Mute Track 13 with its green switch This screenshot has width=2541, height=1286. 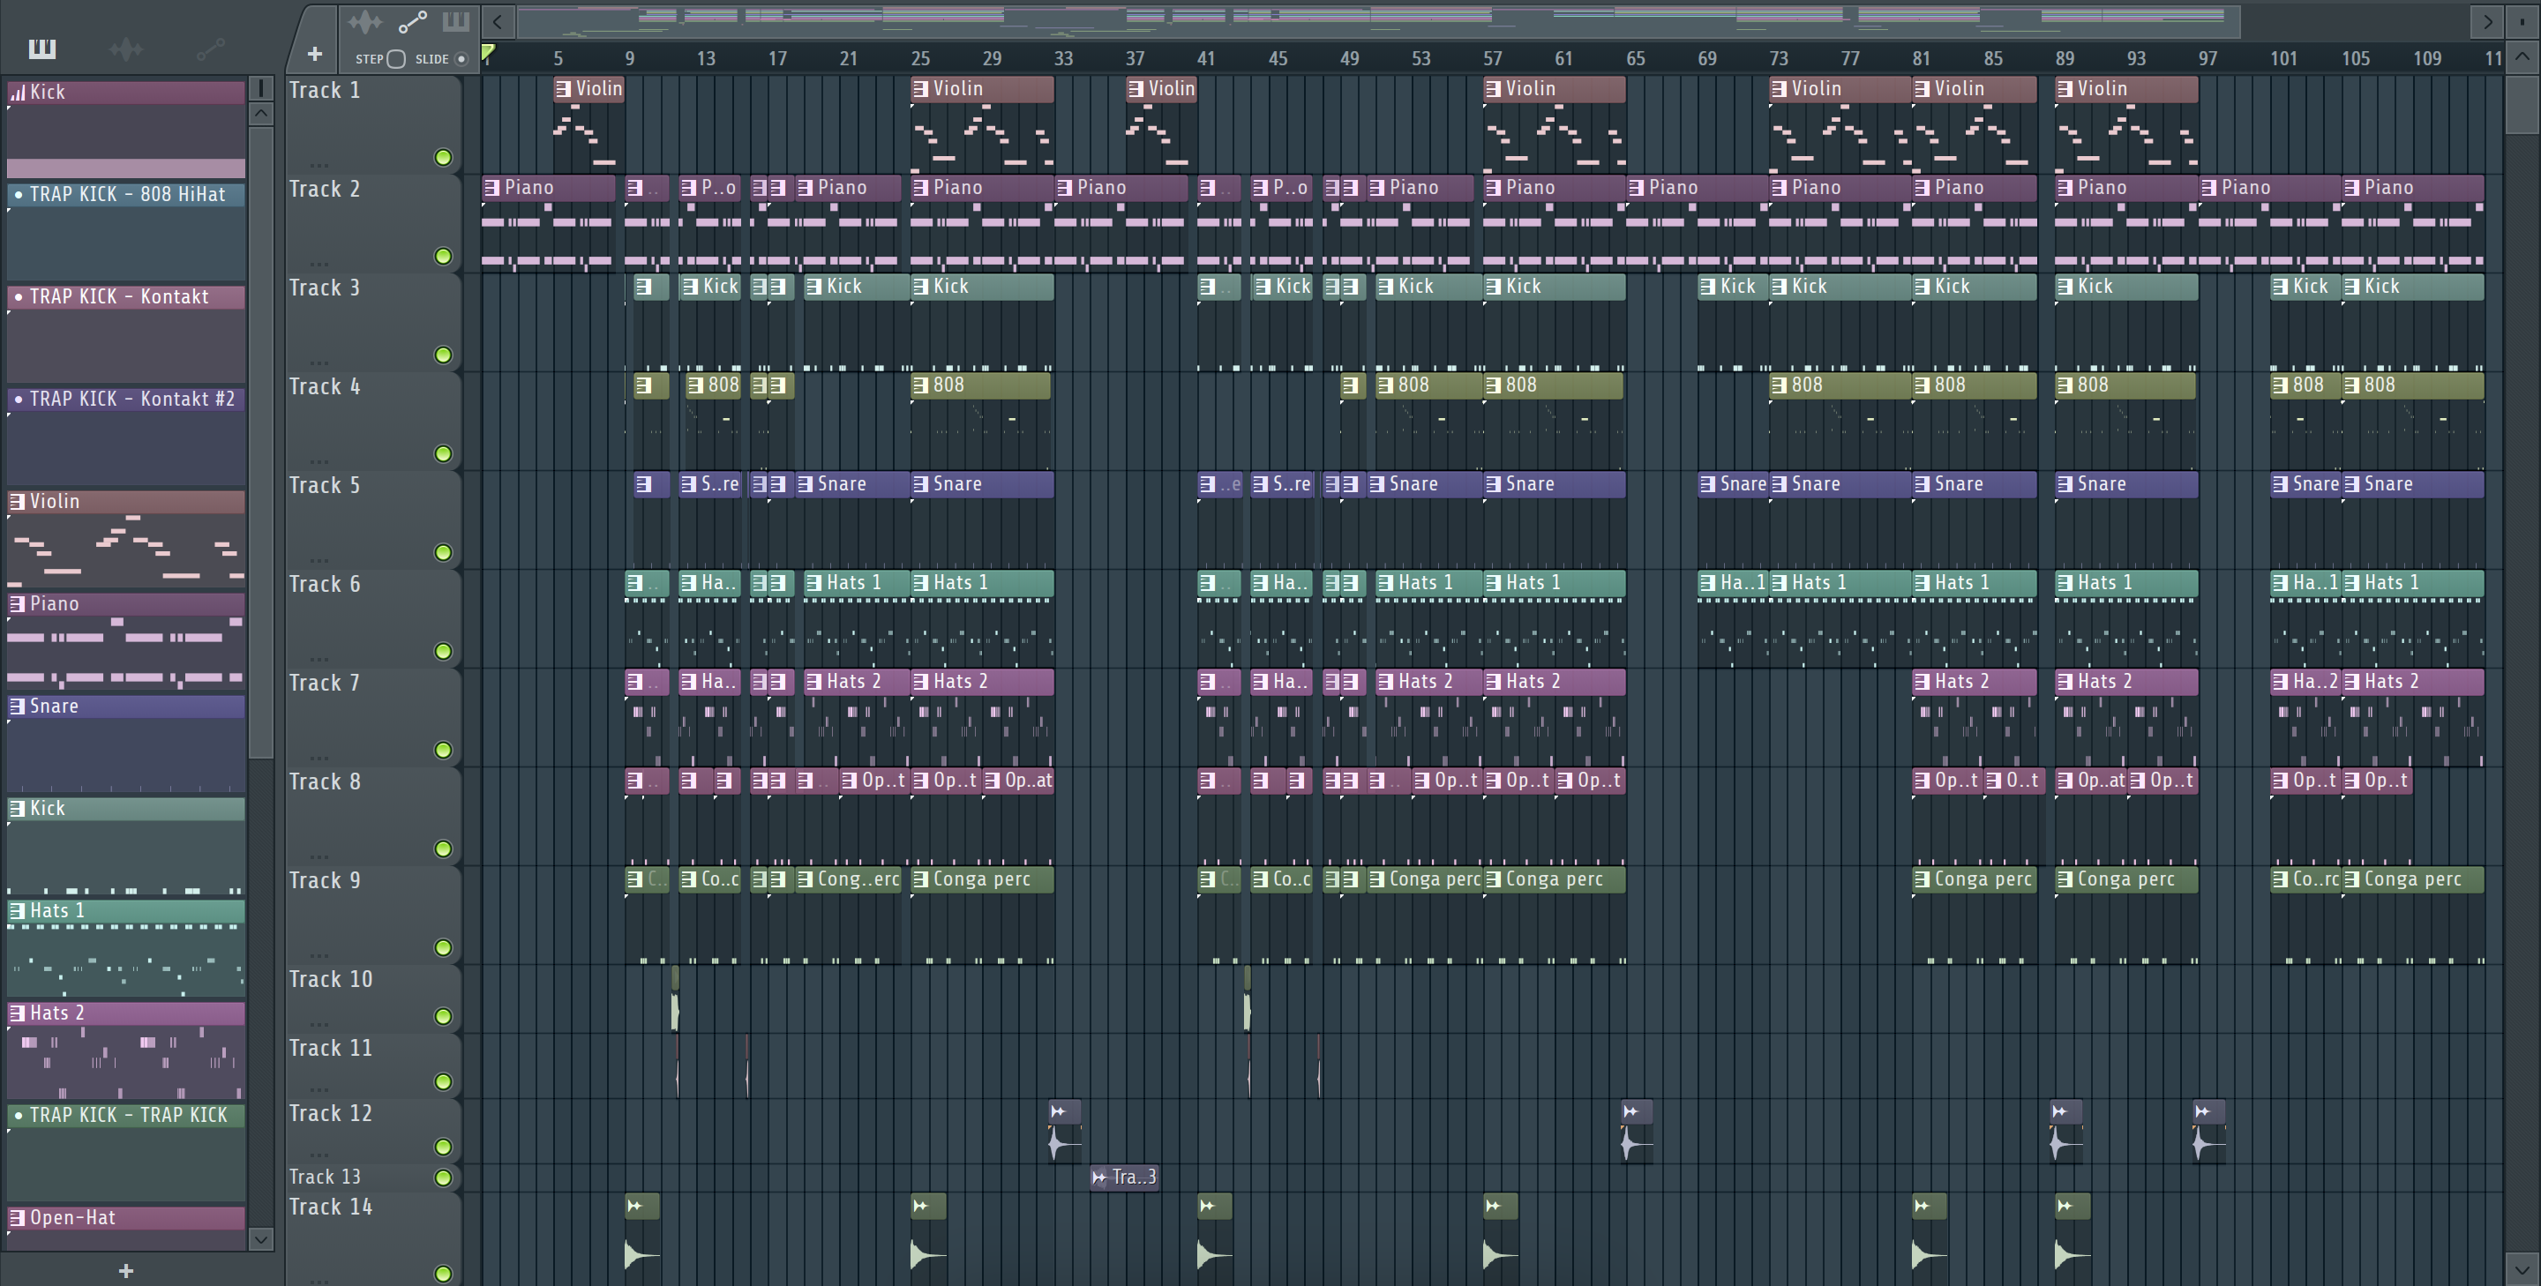pyautogui.click(x=443, y=1178)
